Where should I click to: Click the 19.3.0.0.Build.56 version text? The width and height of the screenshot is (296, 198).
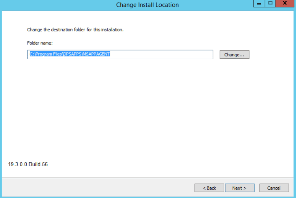[x=28, y=164]
